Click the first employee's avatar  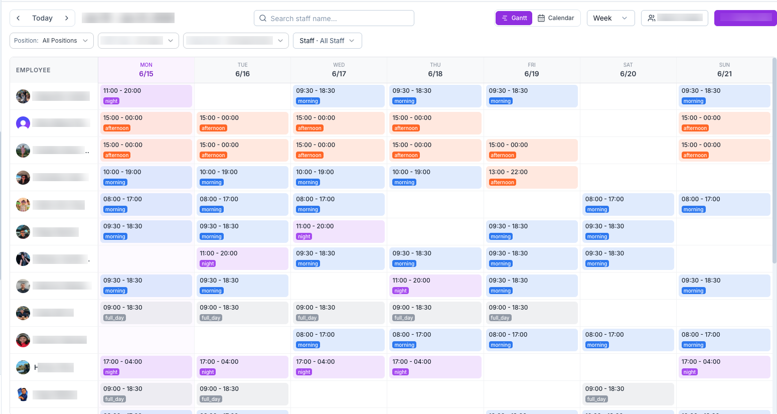(23, 96)
